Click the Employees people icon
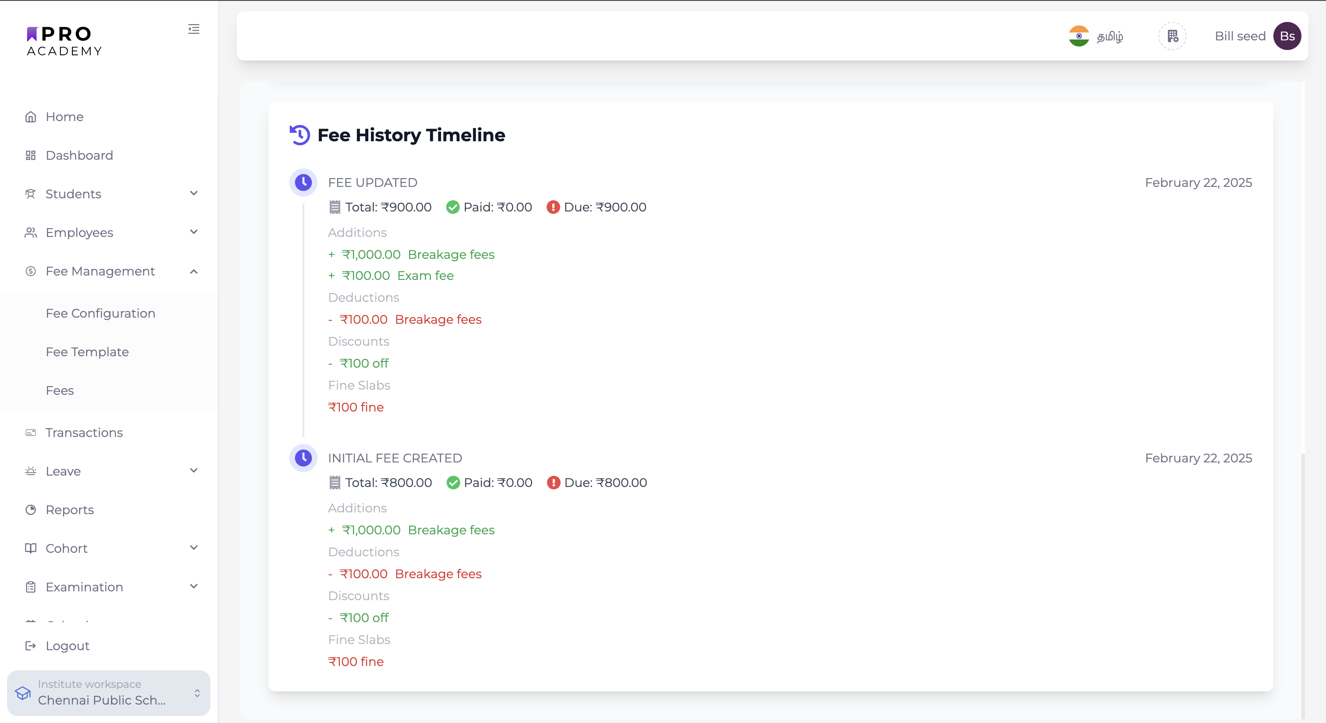Image resolution: width=1326 pixels, height=723 pixels. [x=30, y=233]
